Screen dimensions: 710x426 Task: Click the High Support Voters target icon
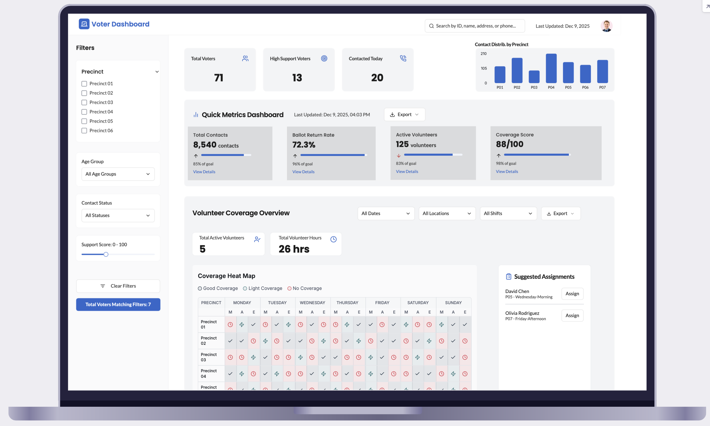tap(324, 59)
